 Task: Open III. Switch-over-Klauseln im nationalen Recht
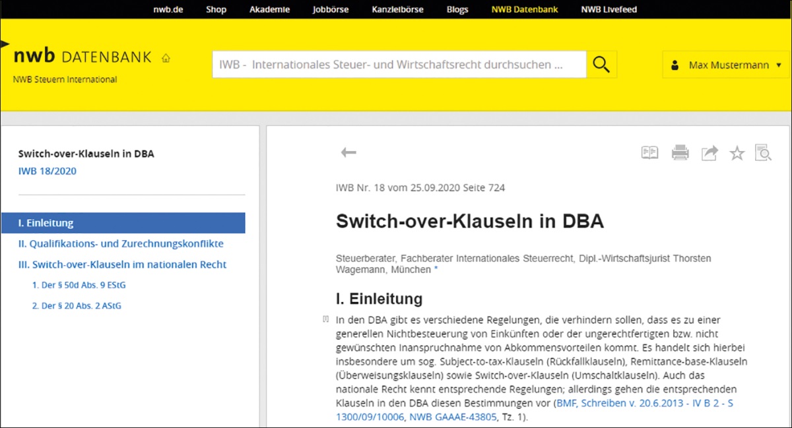point(122,264)
